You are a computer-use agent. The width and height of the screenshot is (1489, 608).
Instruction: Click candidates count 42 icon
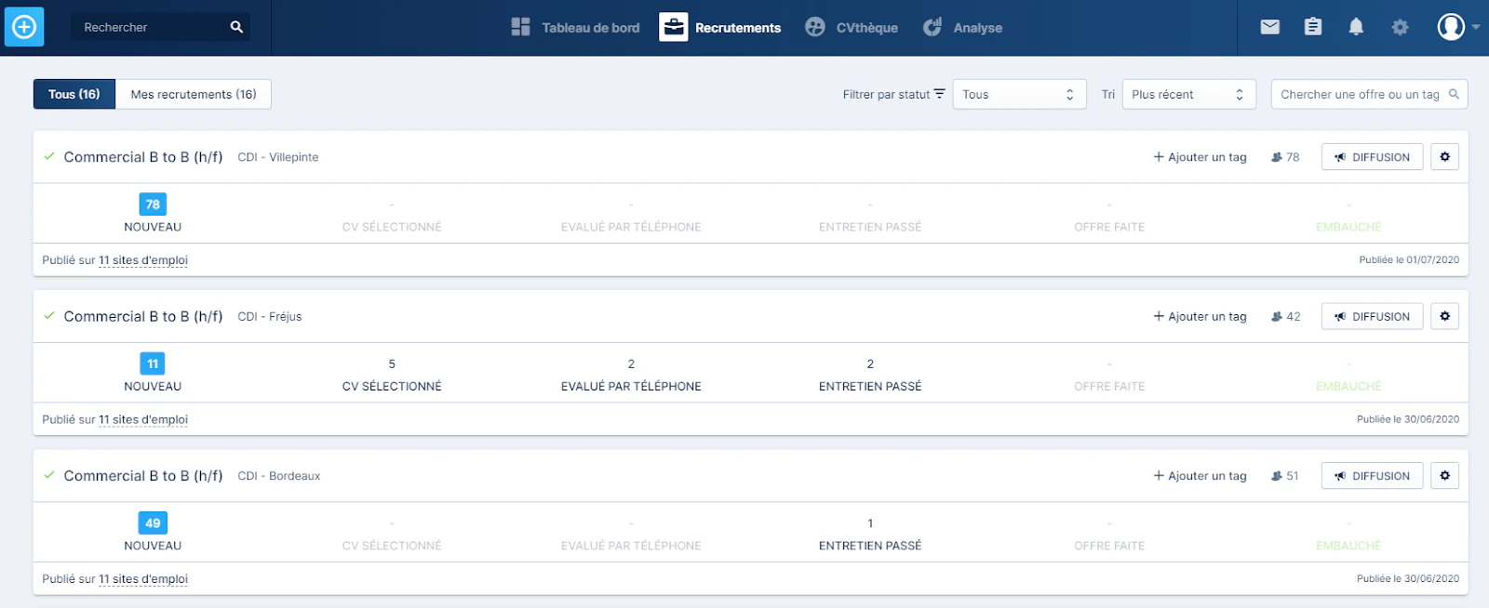point(1285,316)
